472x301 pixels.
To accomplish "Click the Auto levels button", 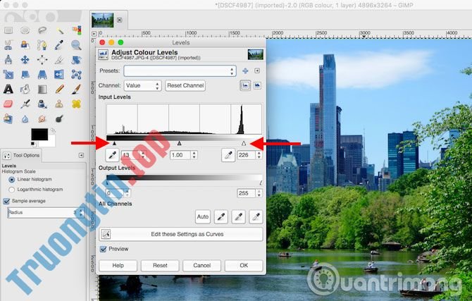I will [203, 216].
